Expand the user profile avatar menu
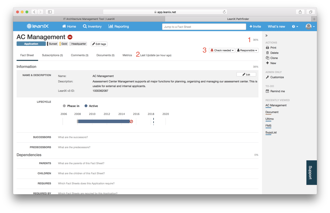Viewport: 330px width, 213px height. tap(310, 26)
